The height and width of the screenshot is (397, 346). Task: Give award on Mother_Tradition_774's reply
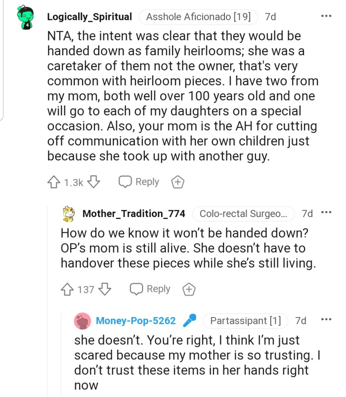(189, 289)
